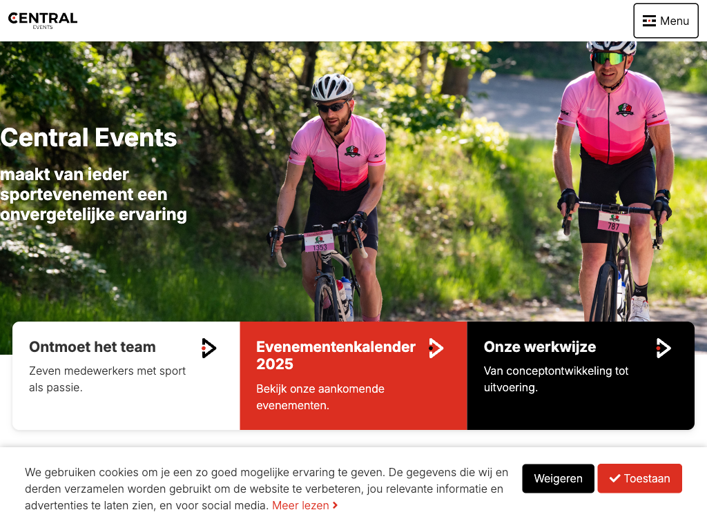
Task: Click the cyclist with bib number 787
Action: (x=613, y=176)
